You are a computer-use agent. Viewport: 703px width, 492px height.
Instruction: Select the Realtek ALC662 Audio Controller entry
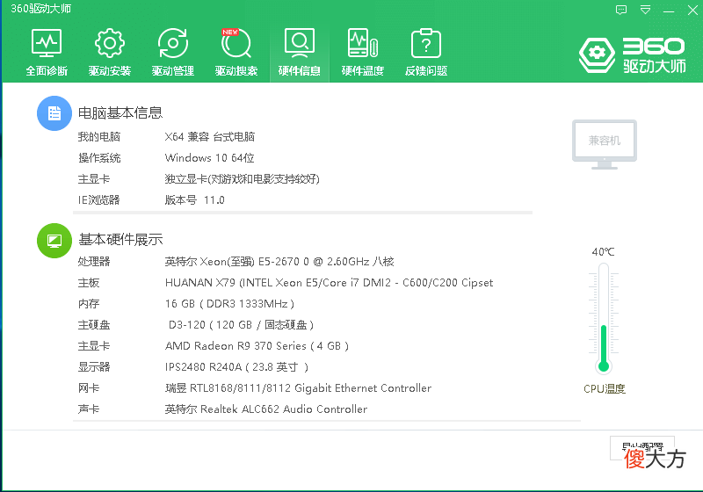(266, 409)
